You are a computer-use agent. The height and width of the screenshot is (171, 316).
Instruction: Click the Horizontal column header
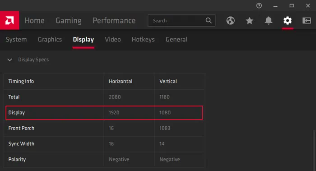121,81
